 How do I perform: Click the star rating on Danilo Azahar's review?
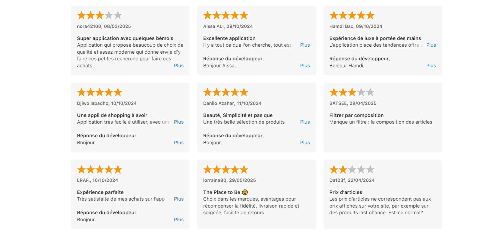tap(226, 93)
